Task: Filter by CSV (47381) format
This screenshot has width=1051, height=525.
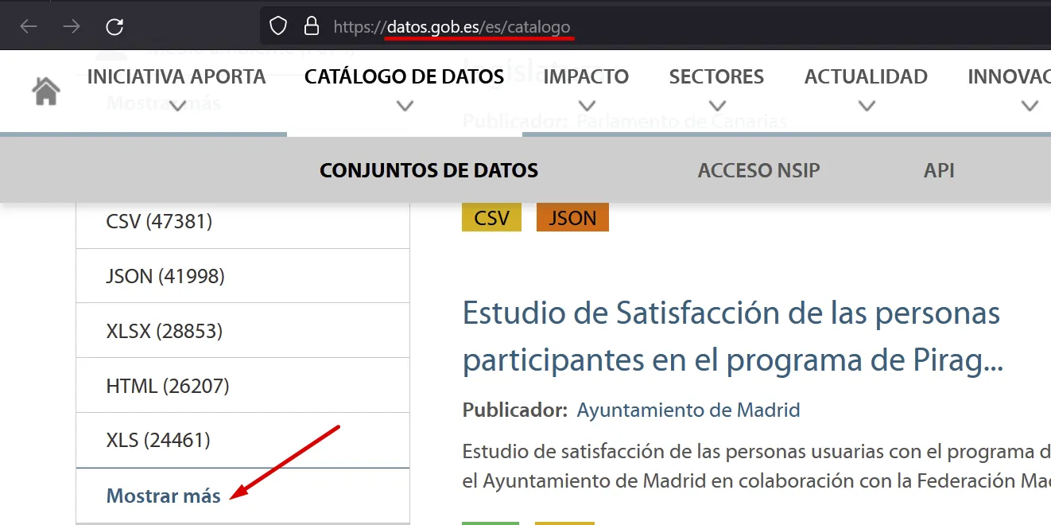Action: (159, 221)
